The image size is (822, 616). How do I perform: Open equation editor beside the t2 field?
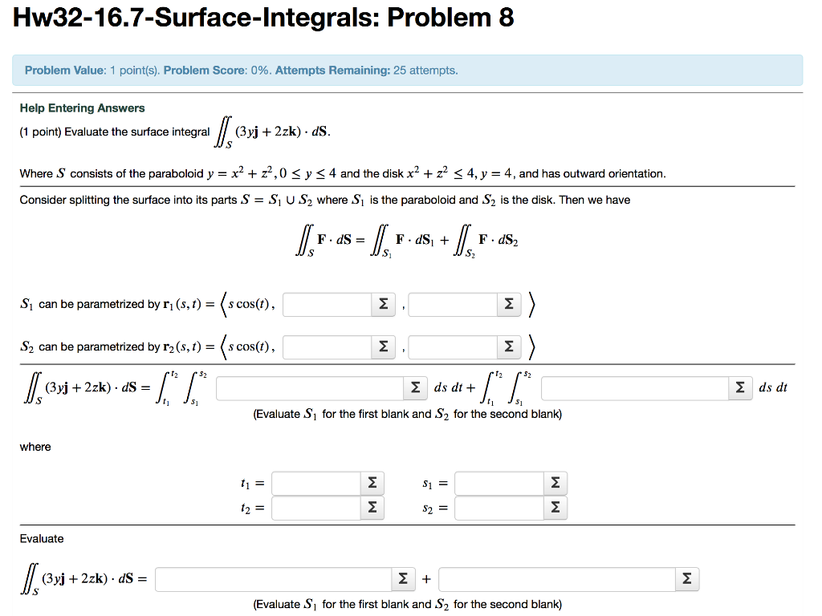371,507
